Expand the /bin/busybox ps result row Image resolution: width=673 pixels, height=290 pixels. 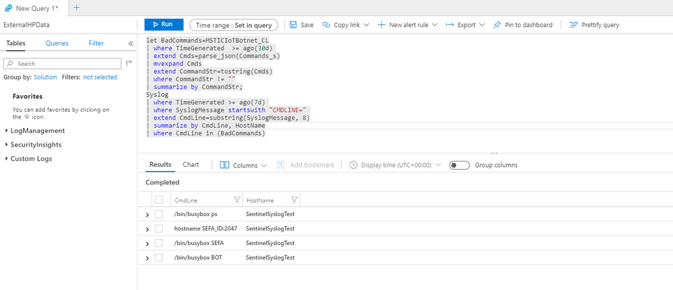click(x=148, y=215)
